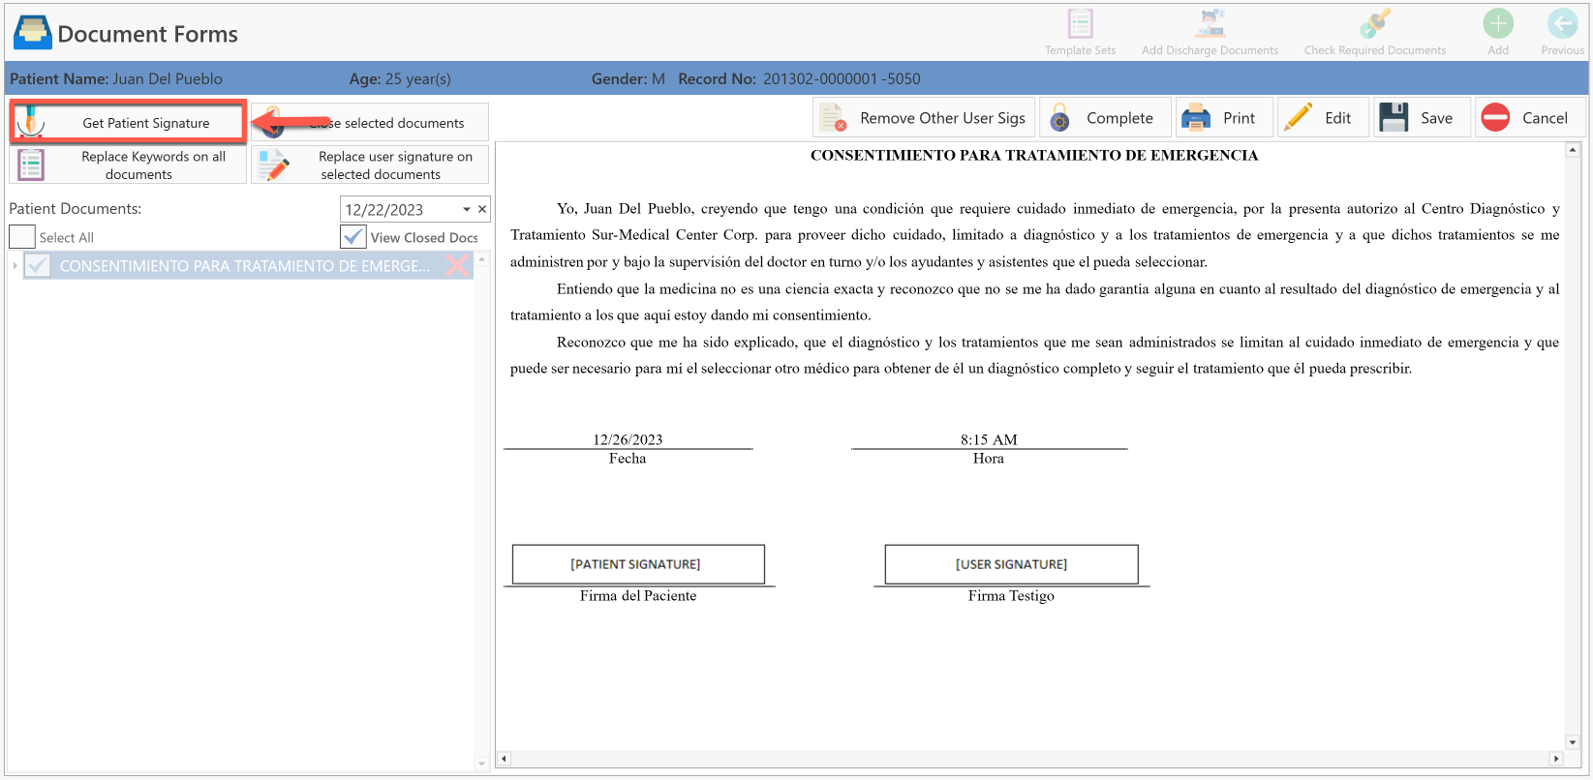Click the Get Patient Signature button
Screen dimensions: 1593x780
pyautogui.click(x=128, y=122)
